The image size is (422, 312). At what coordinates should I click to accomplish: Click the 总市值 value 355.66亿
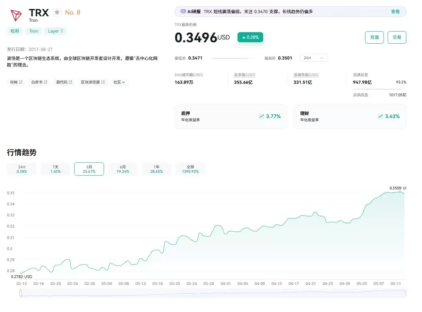tap(243, 82)
